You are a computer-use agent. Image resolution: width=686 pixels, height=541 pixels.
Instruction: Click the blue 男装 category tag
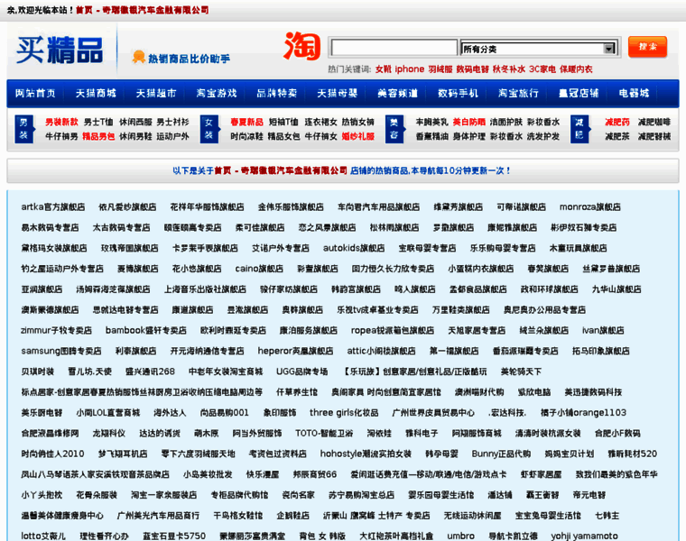[x=23, y=129]
